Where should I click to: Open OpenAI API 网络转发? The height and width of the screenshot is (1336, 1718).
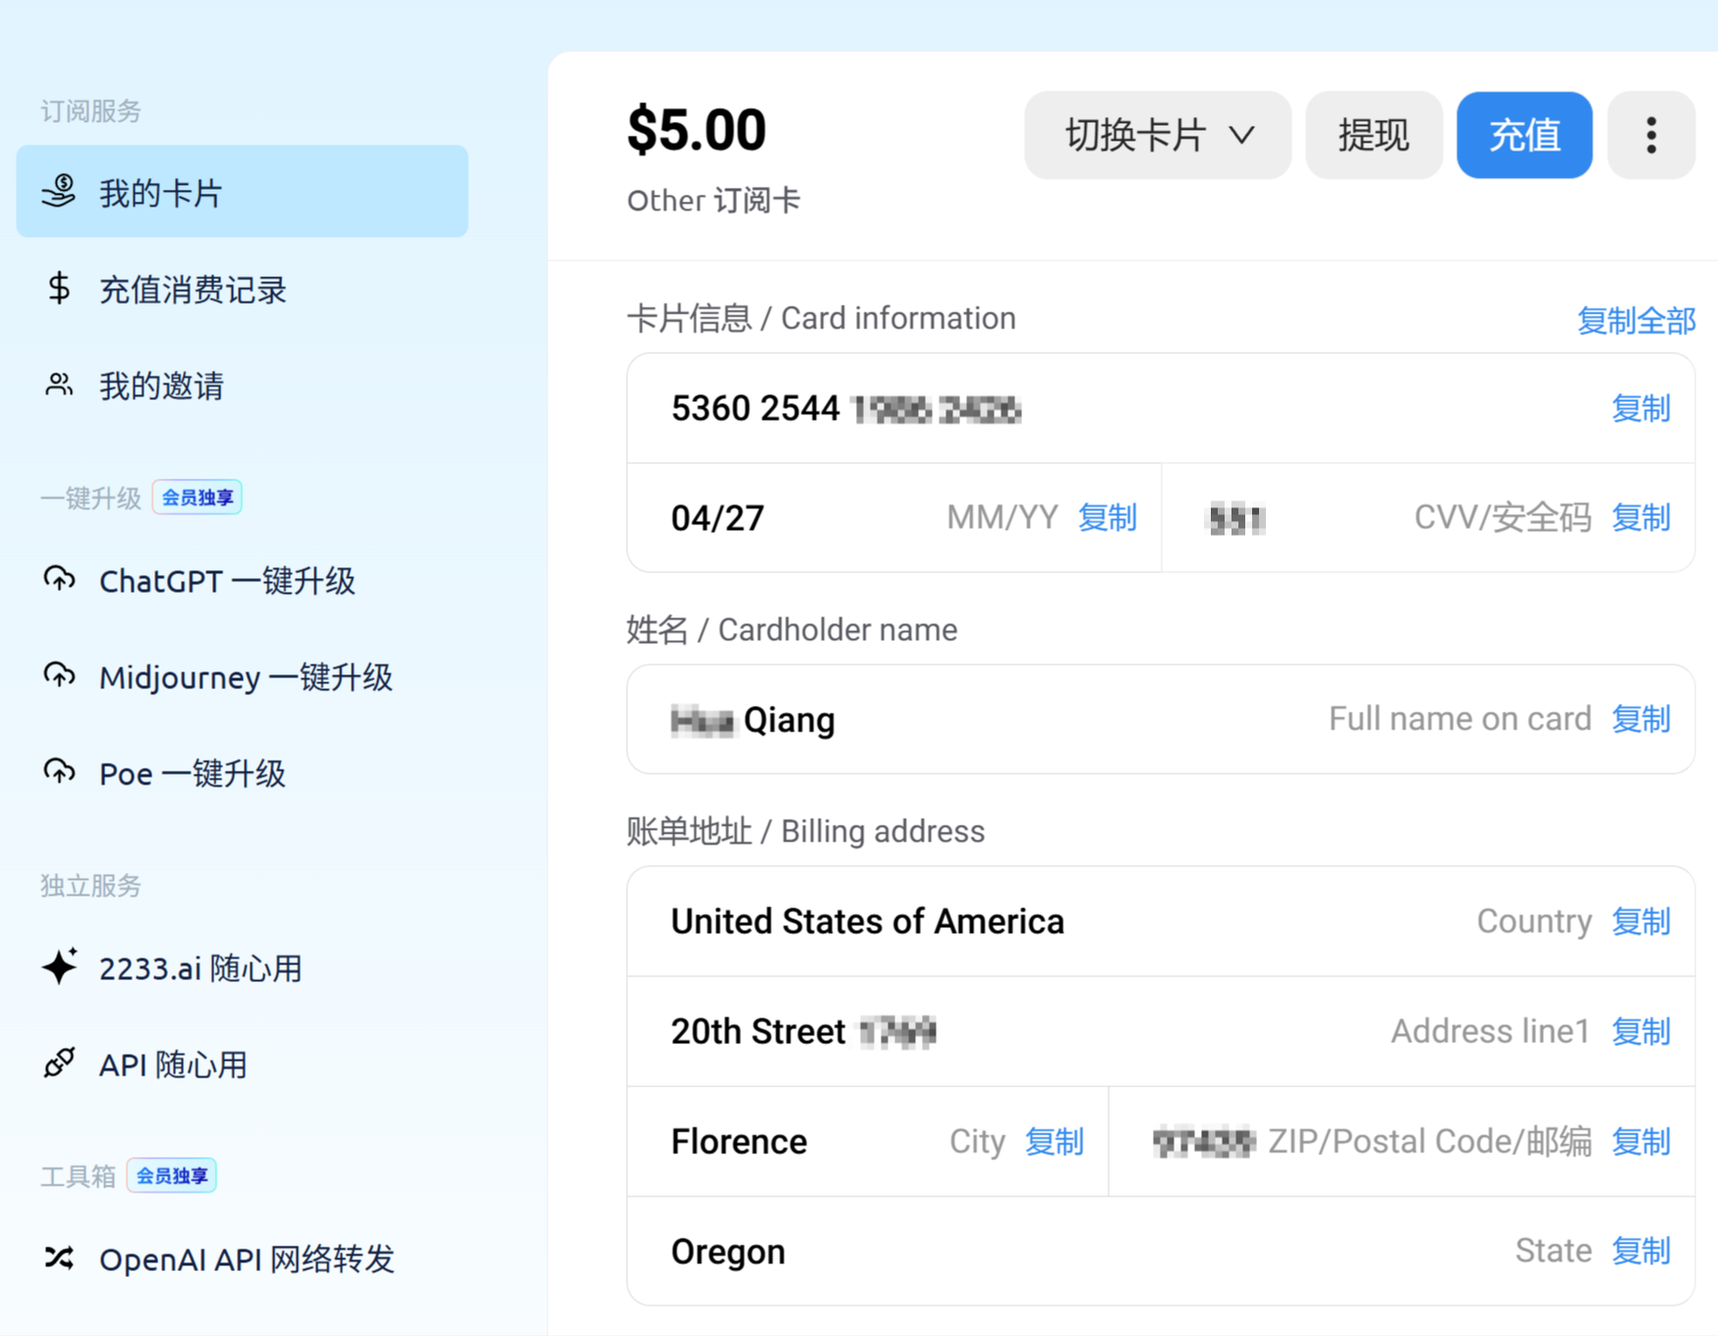(x=242, y=1258)
